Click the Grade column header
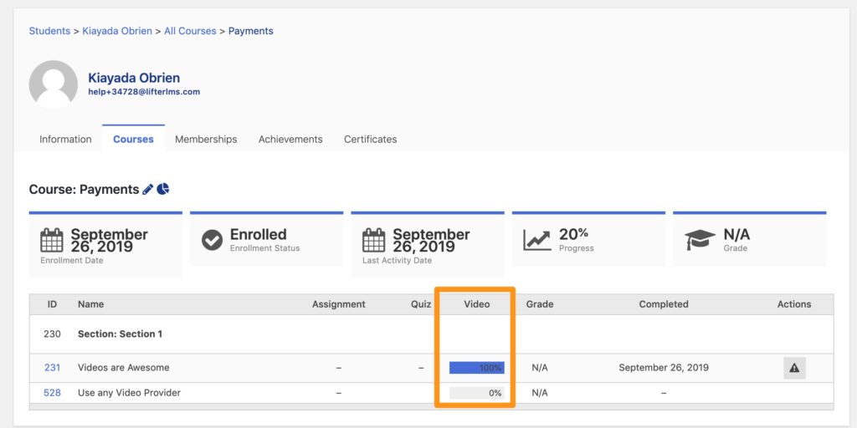857x428 pixels. [540, 304]
